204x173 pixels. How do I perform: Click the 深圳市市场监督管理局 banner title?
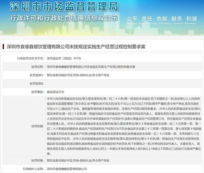coord(64,7)
